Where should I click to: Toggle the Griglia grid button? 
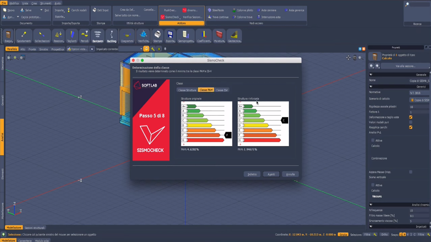click(x=343, y=234)
